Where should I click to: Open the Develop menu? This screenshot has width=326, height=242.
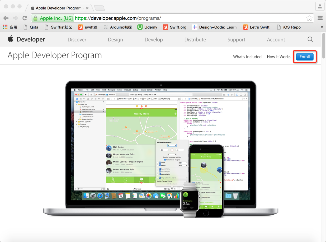pyautogui.click(x=154, y=39)
